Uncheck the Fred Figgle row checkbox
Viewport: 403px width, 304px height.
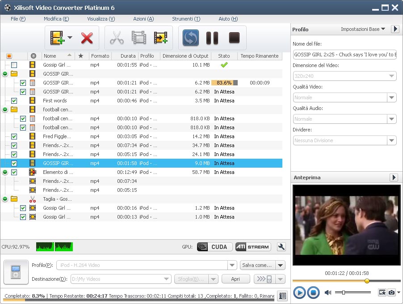[x=14, y=136]
